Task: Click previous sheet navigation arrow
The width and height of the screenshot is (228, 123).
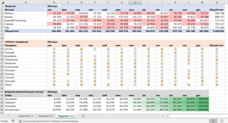Action: [4, 116]
